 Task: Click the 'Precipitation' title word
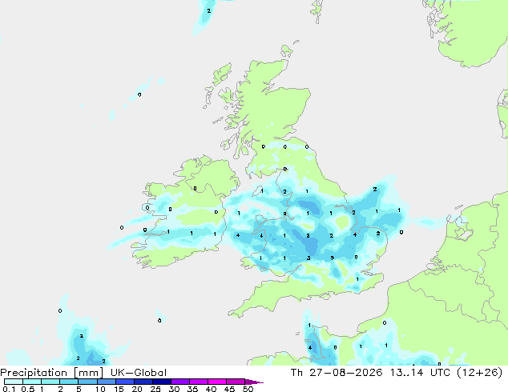34,373
